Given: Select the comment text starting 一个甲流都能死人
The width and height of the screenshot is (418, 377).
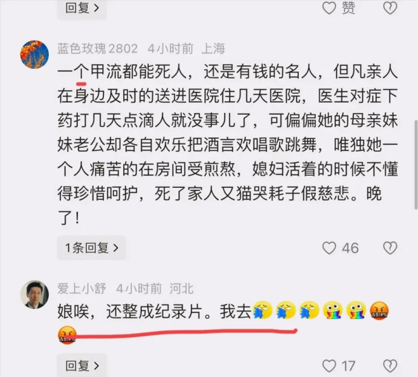Looking at the screenshot, I should click(228, 145).
